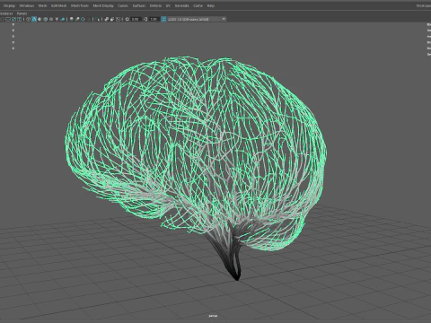This screenshot has width=431, height=323.
Task: Open the Panels menu of the viewport
Action: [22, 13]
